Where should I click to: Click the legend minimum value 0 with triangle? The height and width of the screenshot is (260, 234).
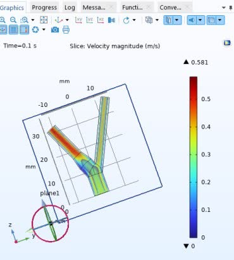189,246
